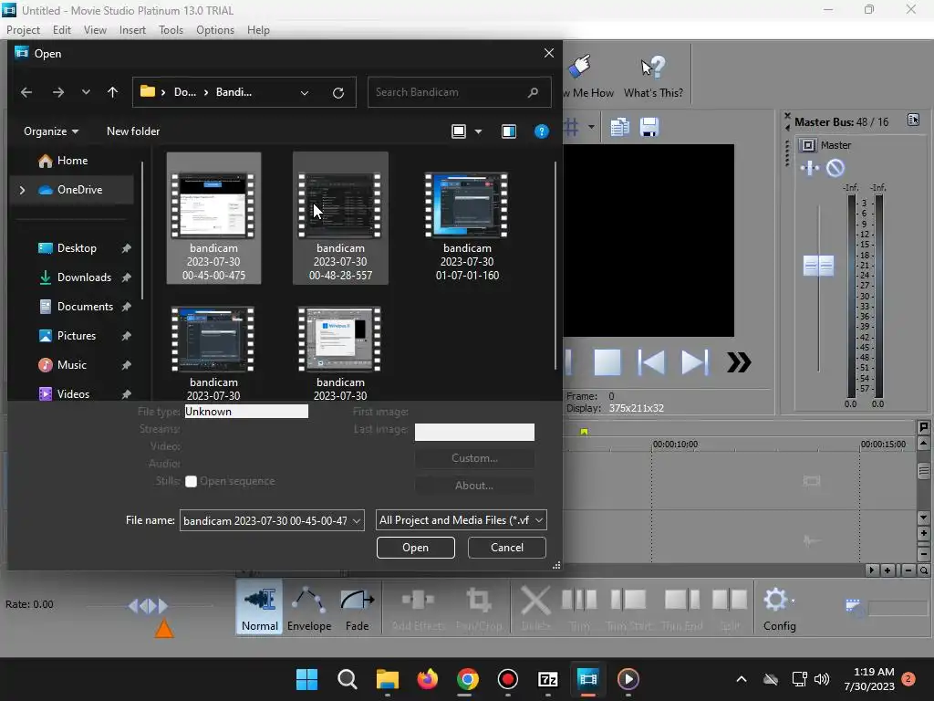Click the Master volume fader

tap(818, 266)
